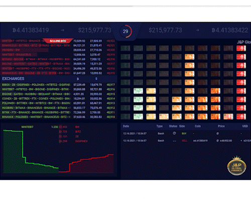
Task: Click the value 61,647.25 in the sell list
Action: tap(79, 73)
